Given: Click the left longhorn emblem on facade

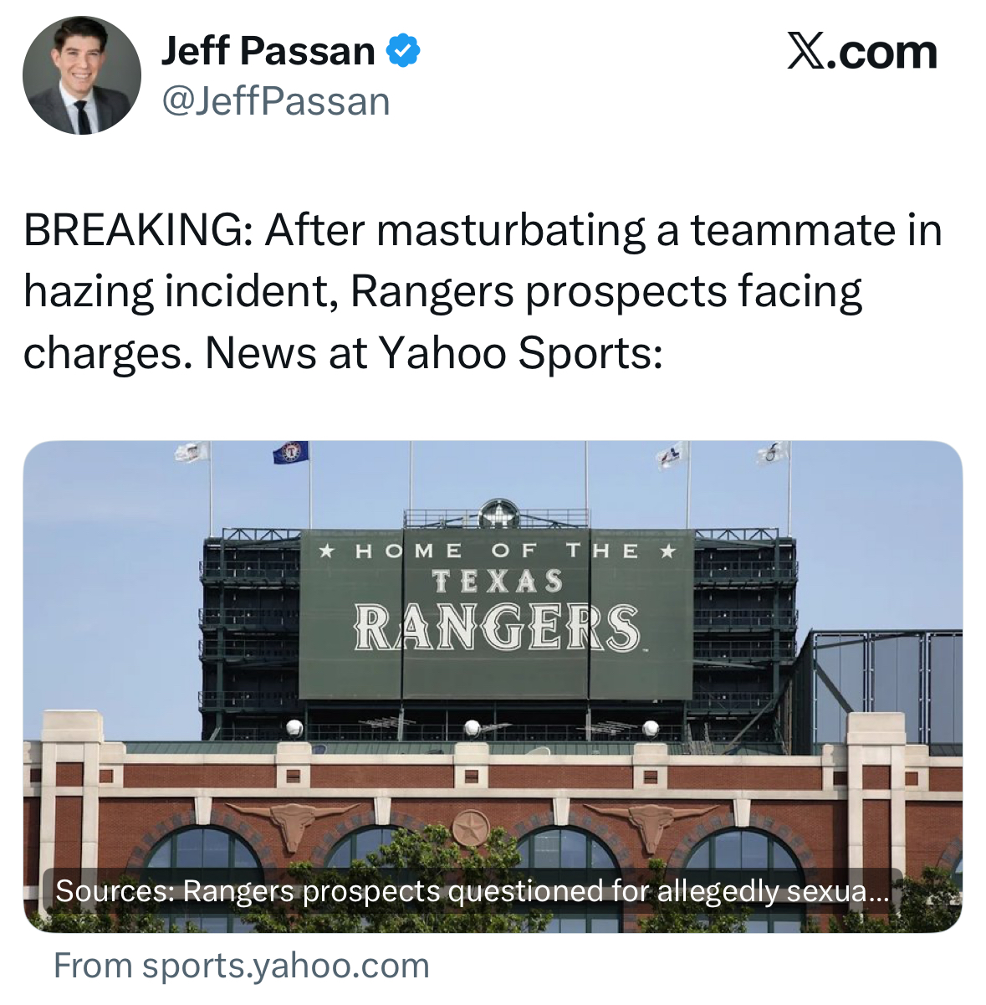Looking at the screenshot, I should point(293,823).
